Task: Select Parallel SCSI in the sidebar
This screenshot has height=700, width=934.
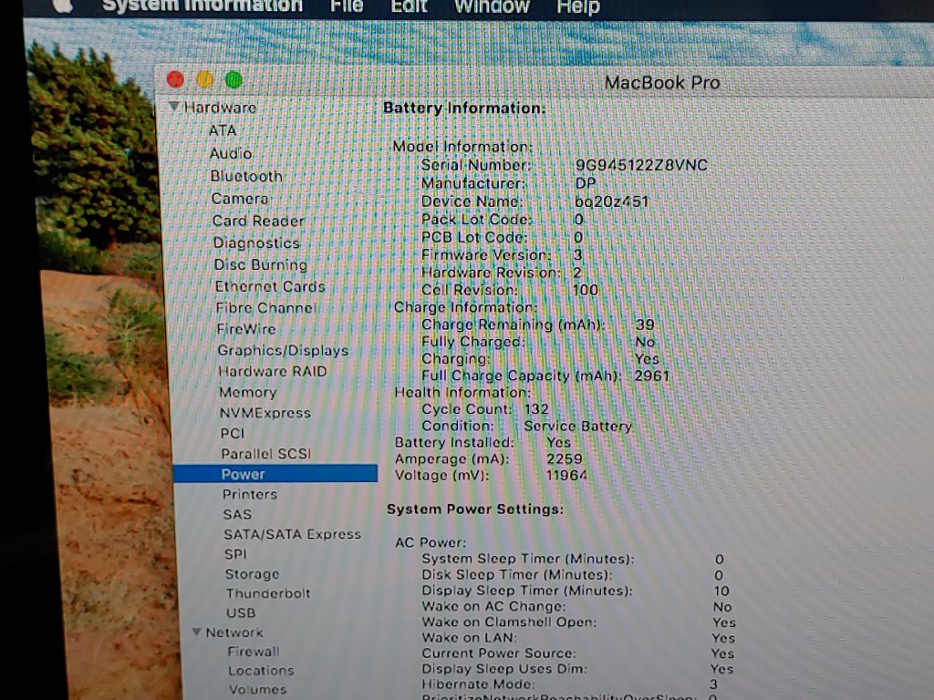Action: pos(266,454)
